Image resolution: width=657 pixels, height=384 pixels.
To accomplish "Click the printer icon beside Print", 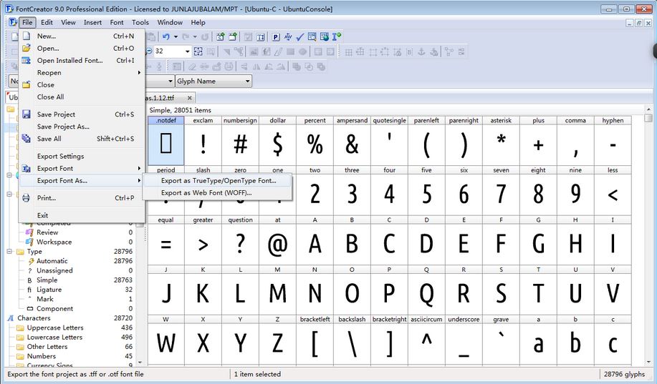I will [27, 198].
